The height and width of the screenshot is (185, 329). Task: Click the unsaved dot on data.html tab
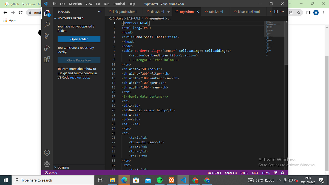point(168,12)
